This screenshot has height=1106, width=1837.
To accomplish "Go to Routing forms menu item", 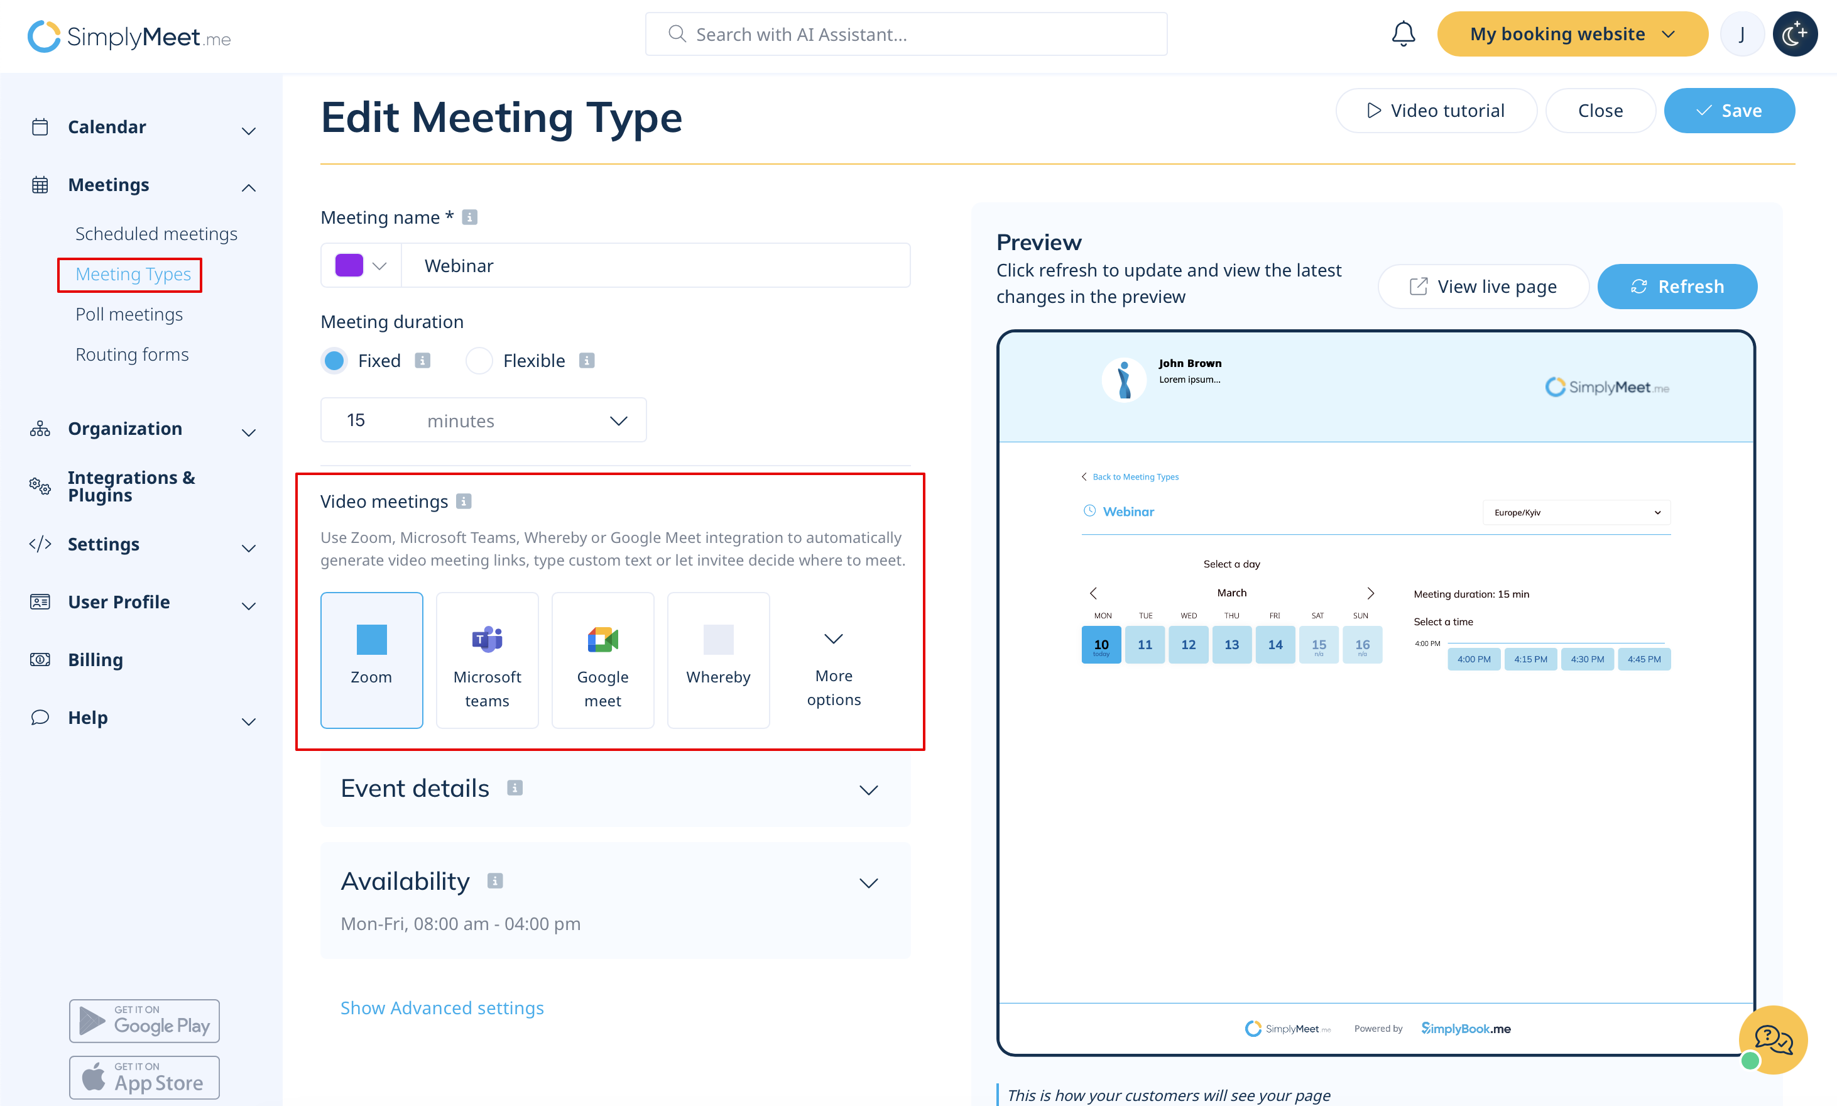I will point(132,354).
